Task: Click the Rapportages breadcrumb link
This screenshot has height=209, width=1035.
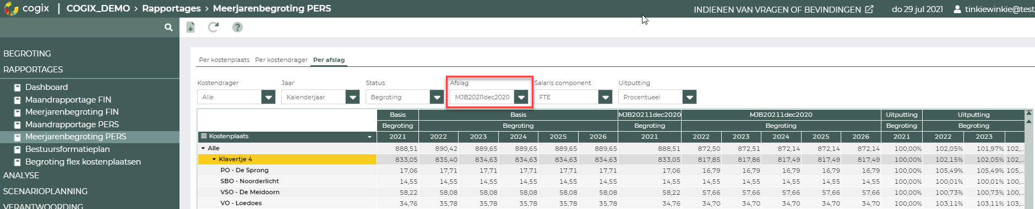Action: [171, 9]
